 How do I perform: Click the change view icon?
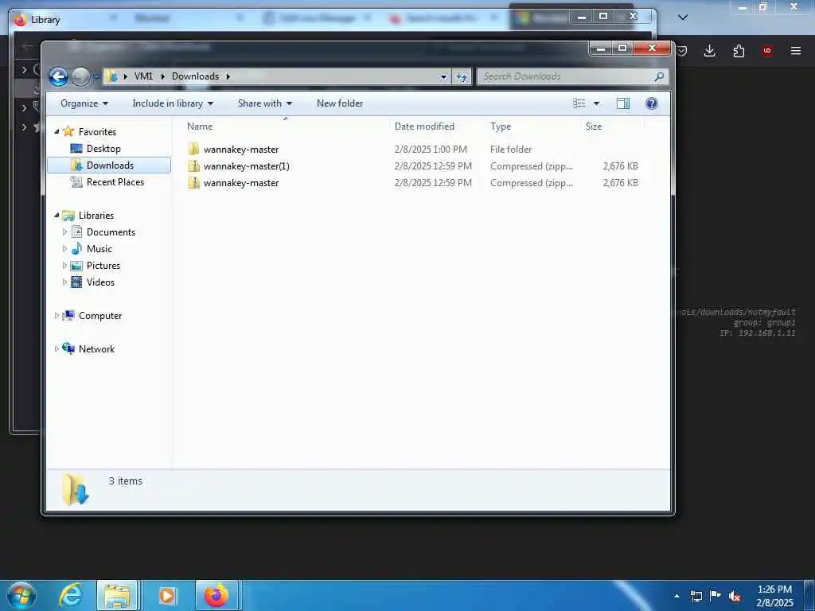coord(579,103)
